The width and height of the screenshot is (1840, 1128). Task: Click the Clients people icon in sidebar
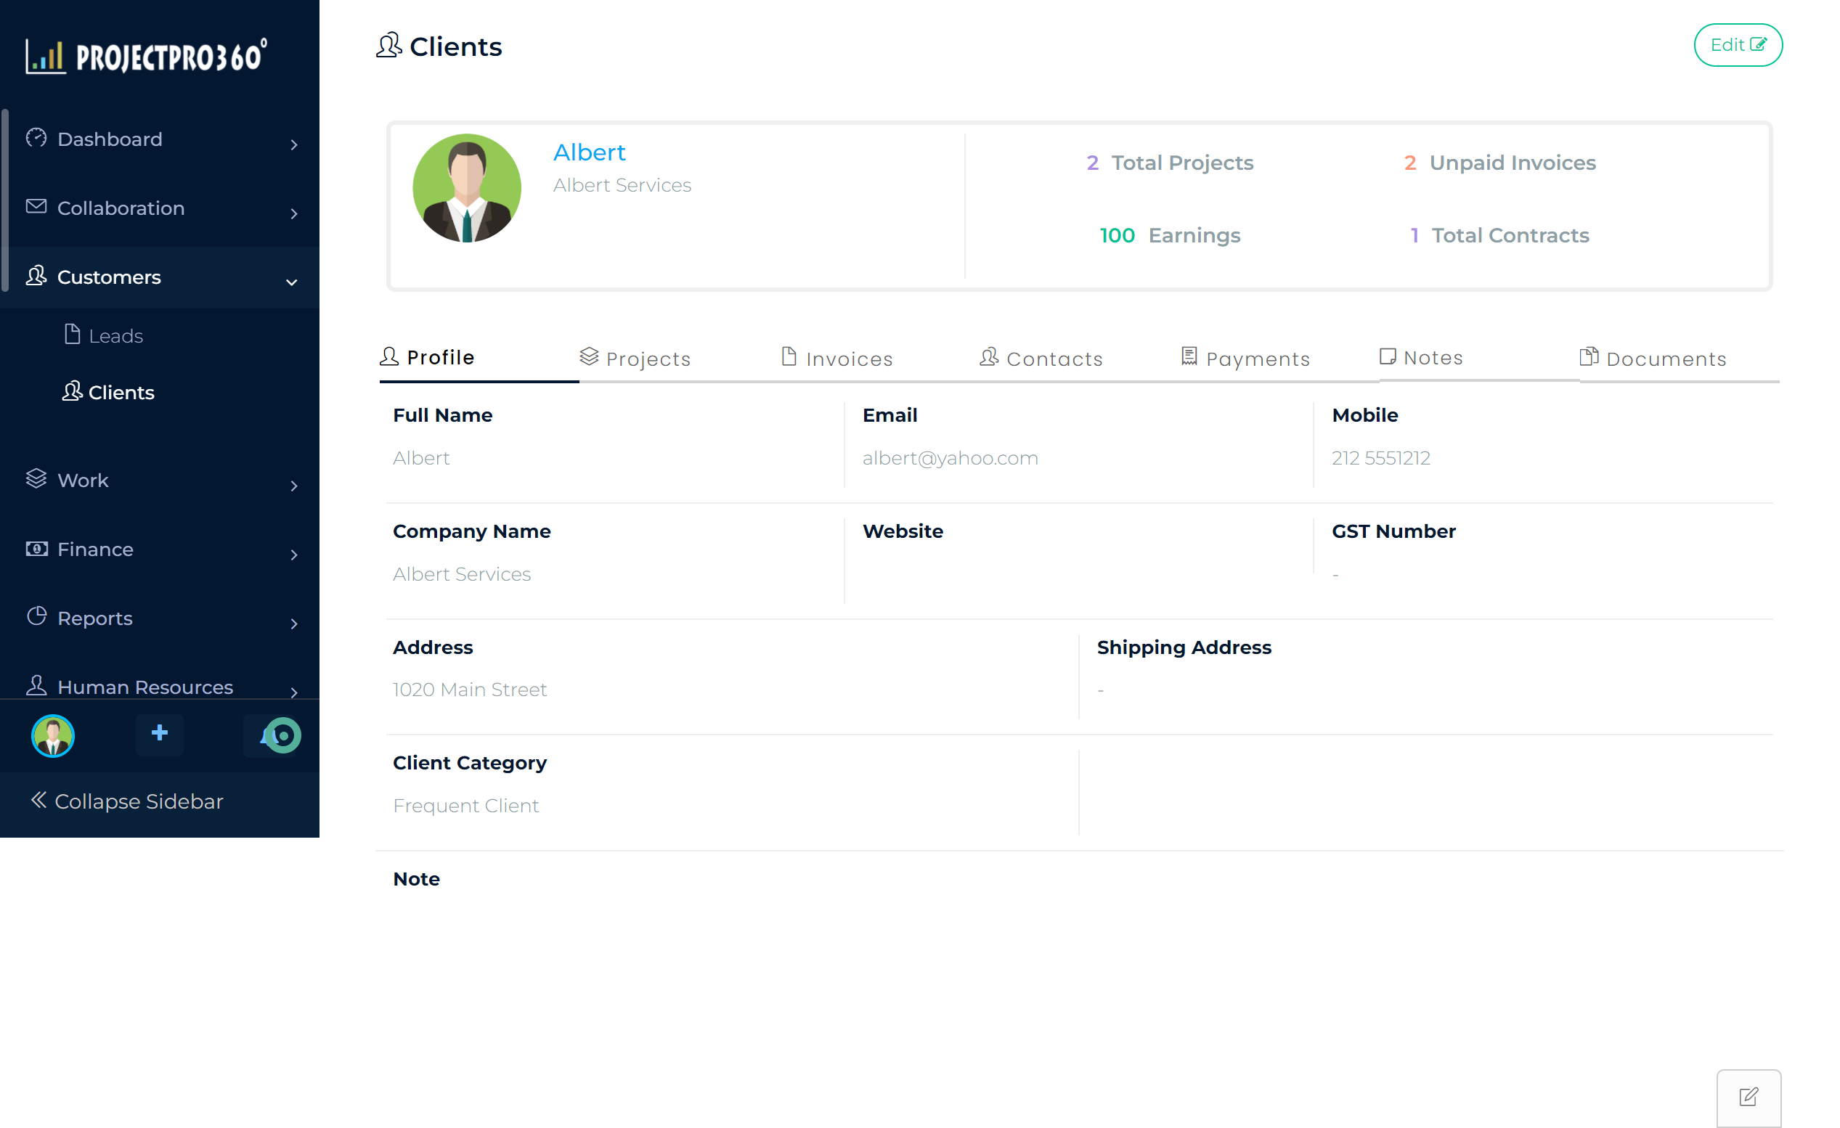[73, 391]
